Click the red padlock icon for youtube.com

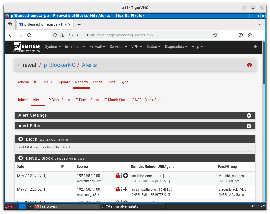[x=118, y=176]
